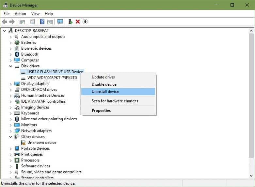The image size is (255, 187).
Task: Click the Update driver toolbar icon
Action: coord(70,22)
